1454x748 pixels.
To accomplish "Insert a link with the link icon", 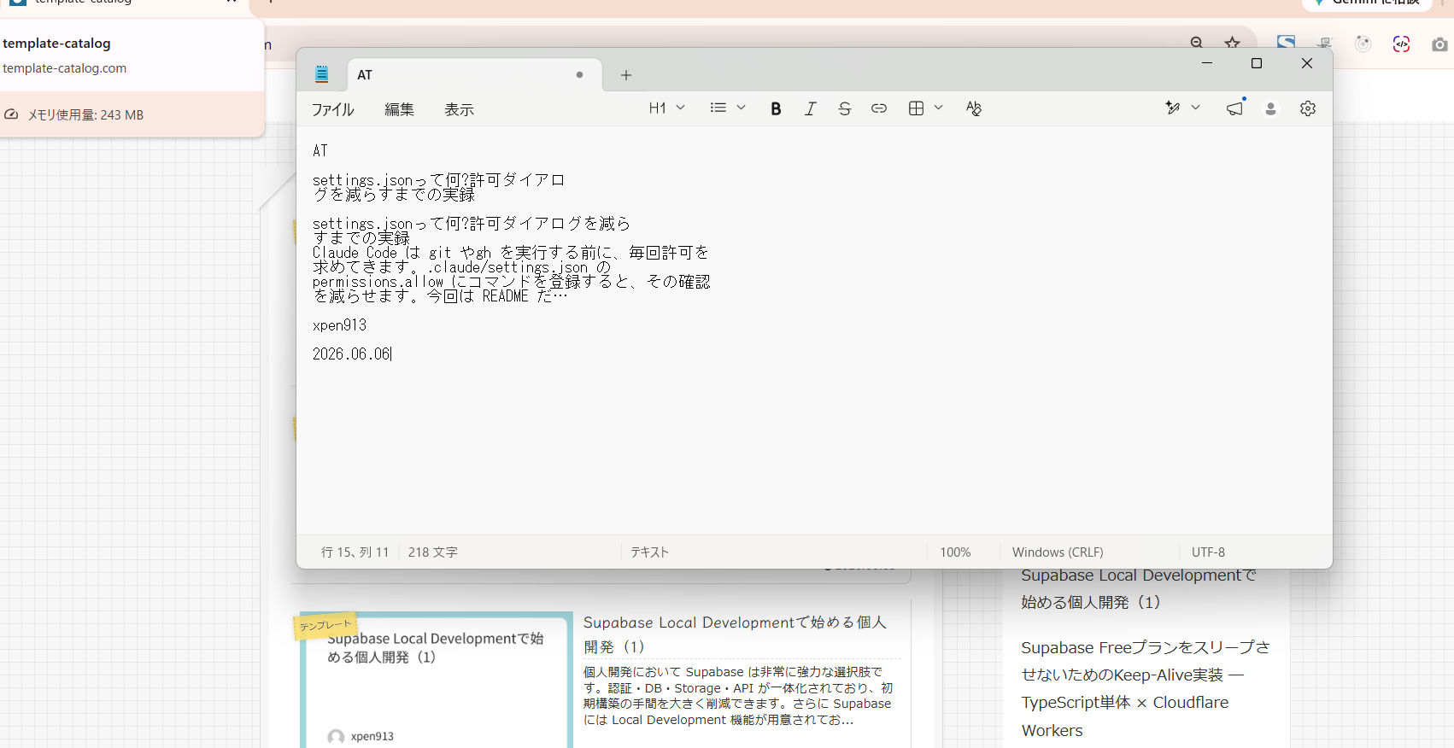I will click(x=878, y=108).
